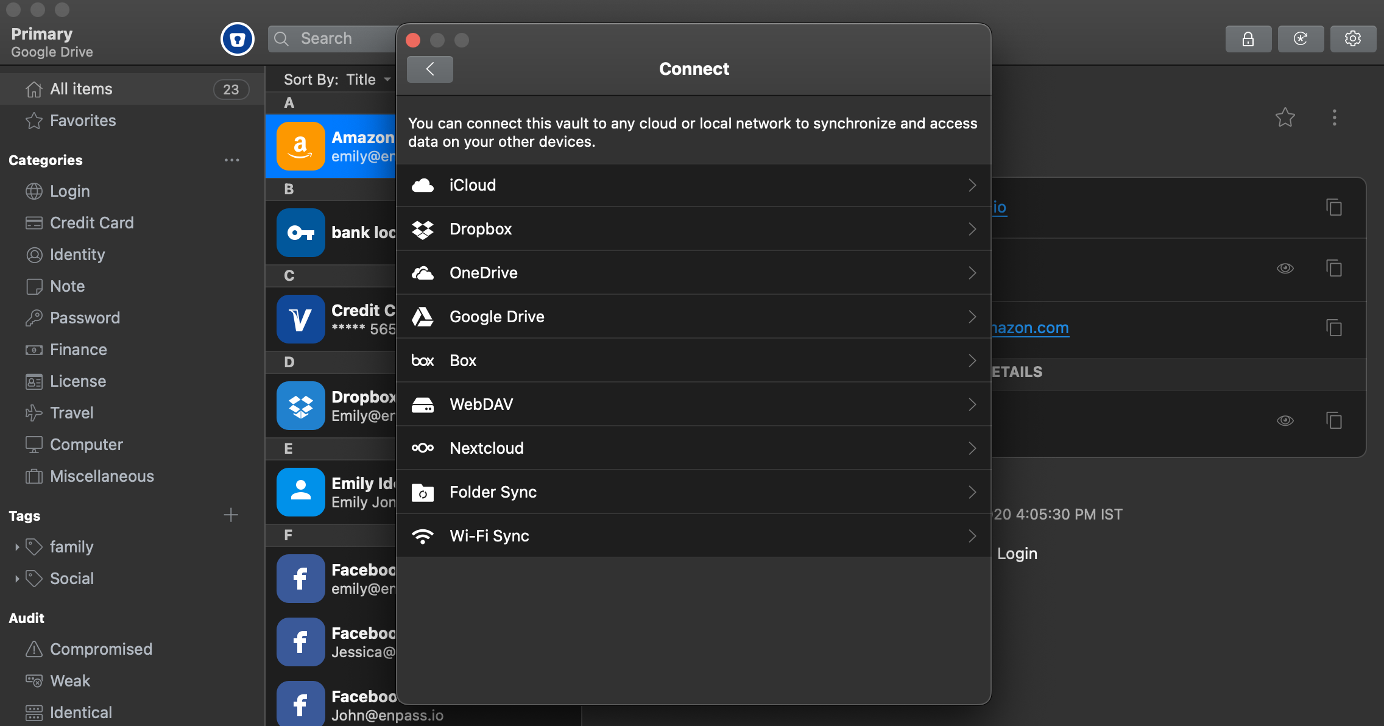Click the Wi-Fi Sync signal icon
Image resolution: width=1384 pixels, height=726 pixels.
(423, 536)
